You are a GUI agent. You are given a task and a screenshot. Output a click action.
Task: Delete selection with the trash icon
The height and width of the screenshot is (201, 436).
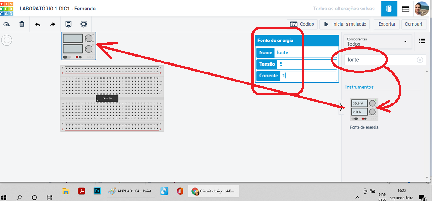pos(21,24)
